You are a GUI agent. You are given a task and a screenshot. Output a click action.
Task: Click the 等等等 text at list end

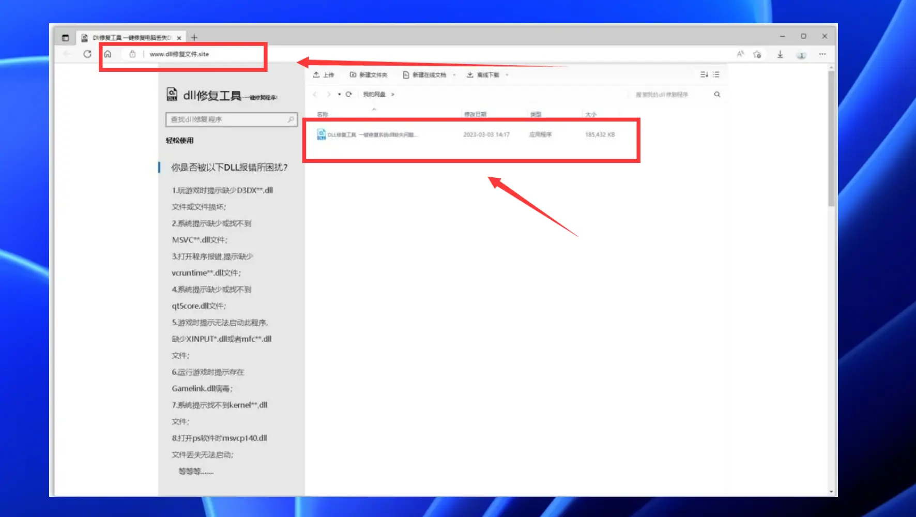[x=195, y=472]
